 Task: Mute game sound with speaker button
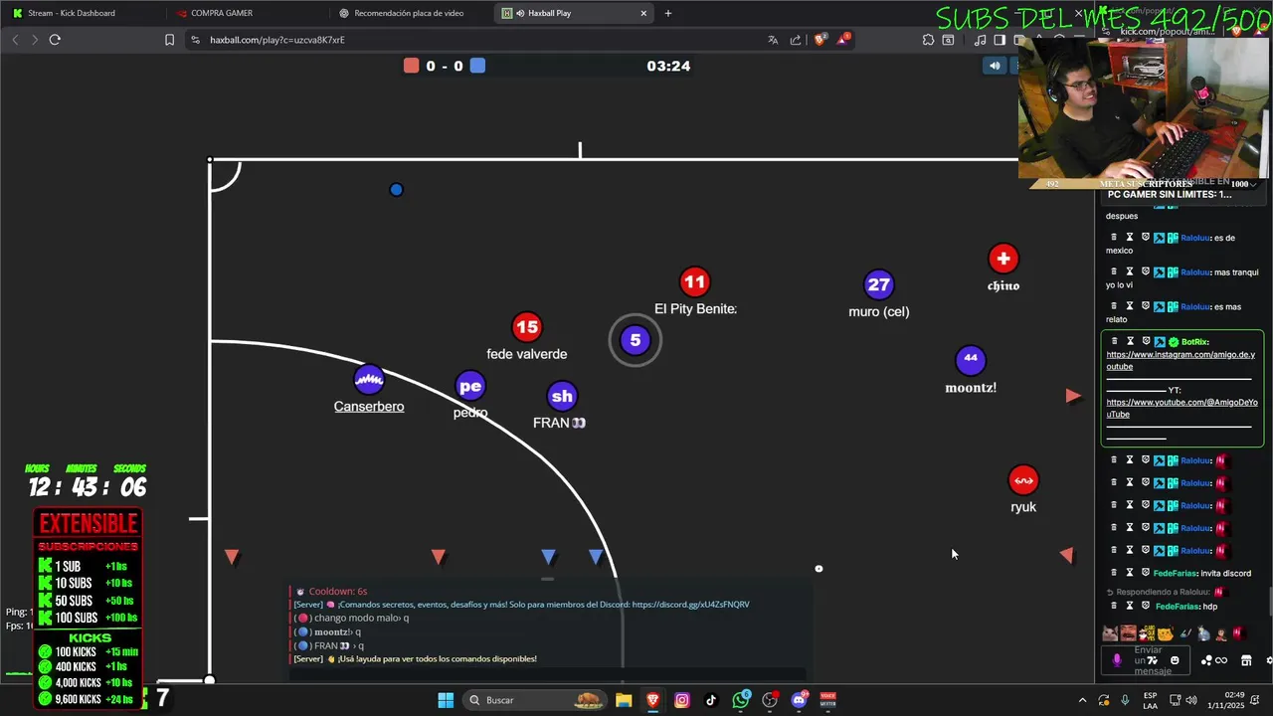click(x=995, y=66)
